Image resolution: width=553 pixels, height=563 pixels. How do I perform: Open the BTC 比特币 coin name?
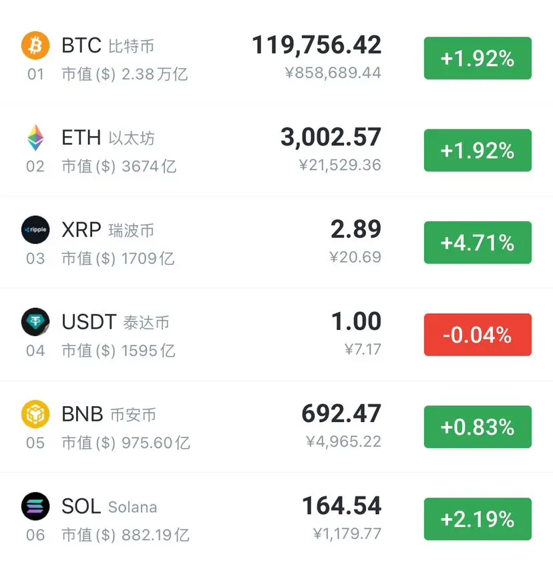click(x=108, y=45)
